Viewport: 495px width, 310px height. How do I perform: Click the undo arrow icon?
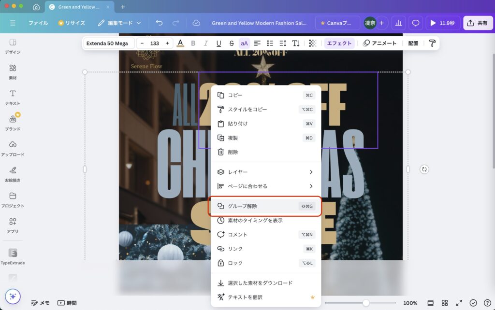click(159, 23)
